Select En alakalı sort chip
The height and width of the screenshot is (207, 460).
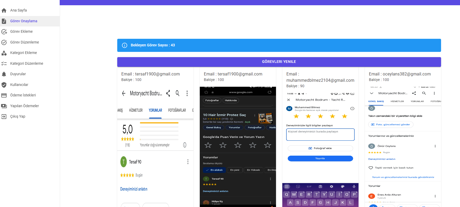pos(214,170)
